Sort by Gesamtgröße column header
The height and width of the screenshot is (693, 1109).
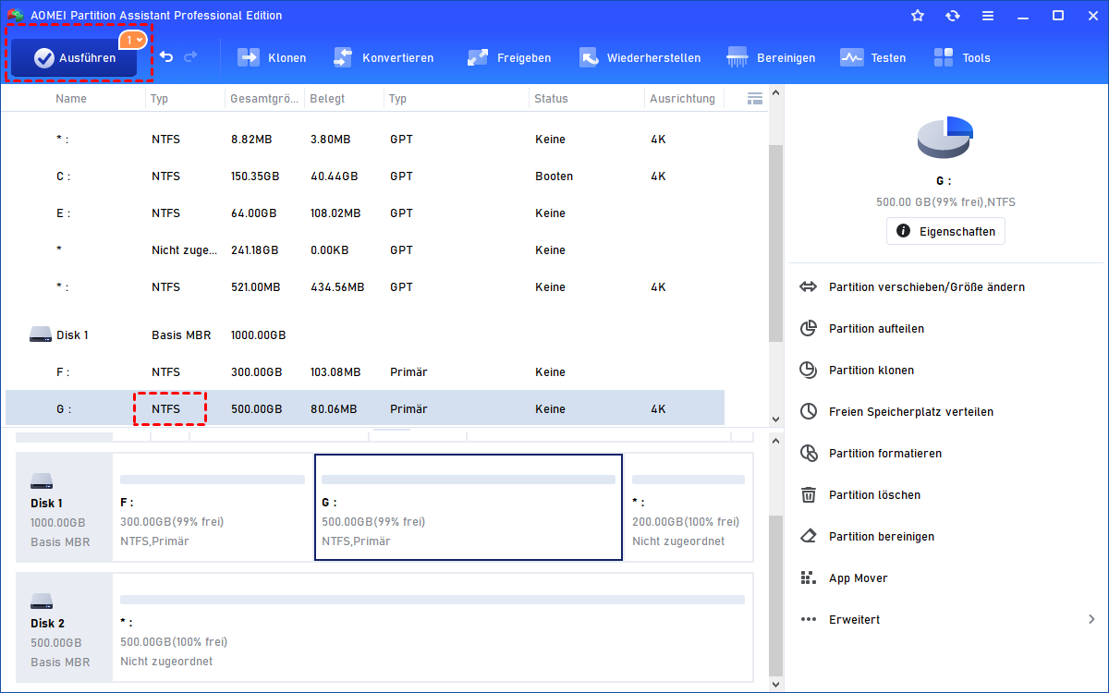point(263,98)
